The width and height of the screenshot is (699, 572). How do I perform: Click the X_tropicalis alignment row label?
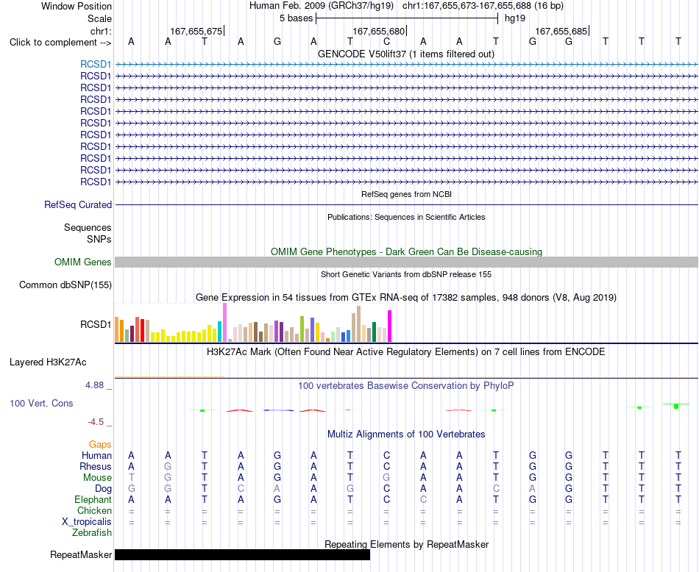click(x=87, y=522)
